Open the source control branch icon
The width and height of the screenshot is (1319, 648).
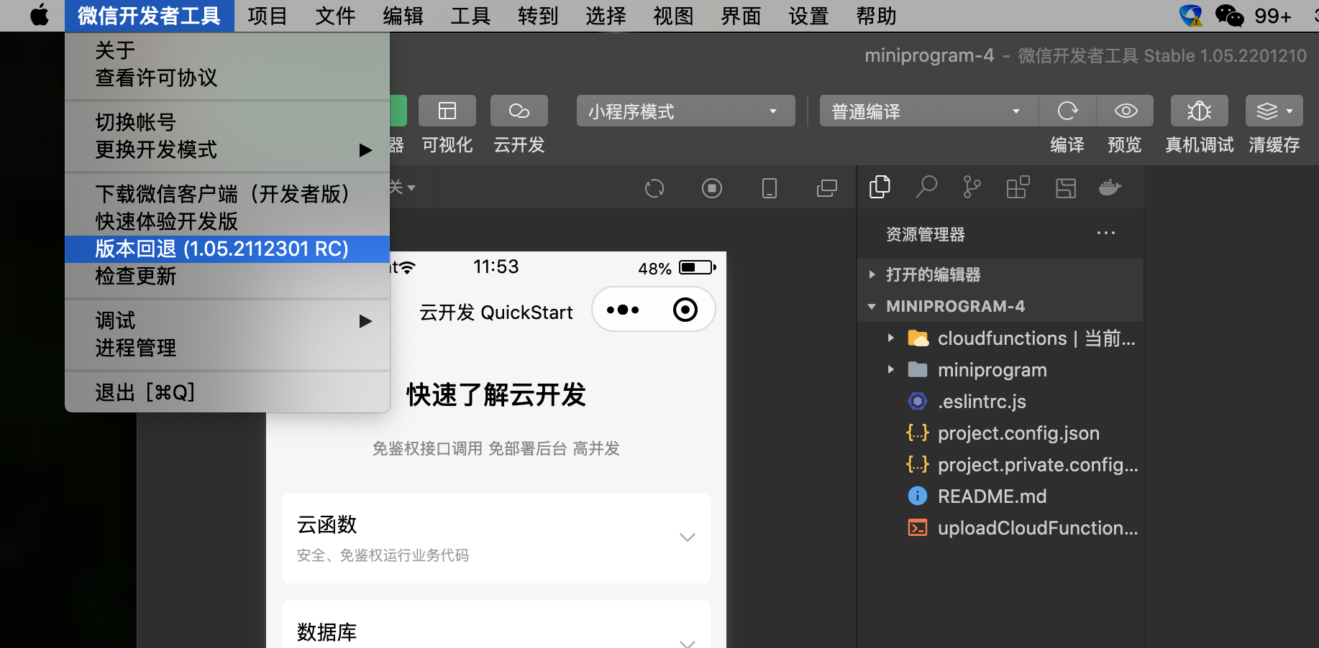972,188
